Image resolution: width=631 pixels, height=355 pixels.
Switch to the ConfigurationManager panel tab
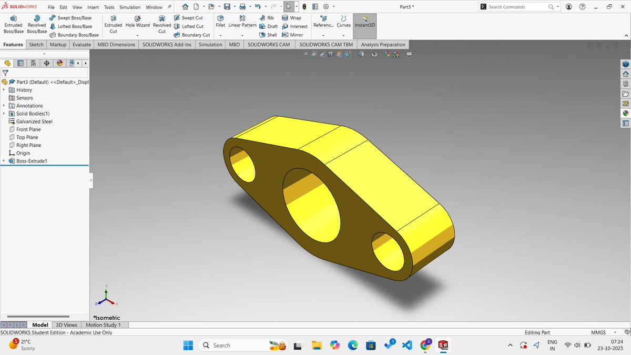click(34, 63)
